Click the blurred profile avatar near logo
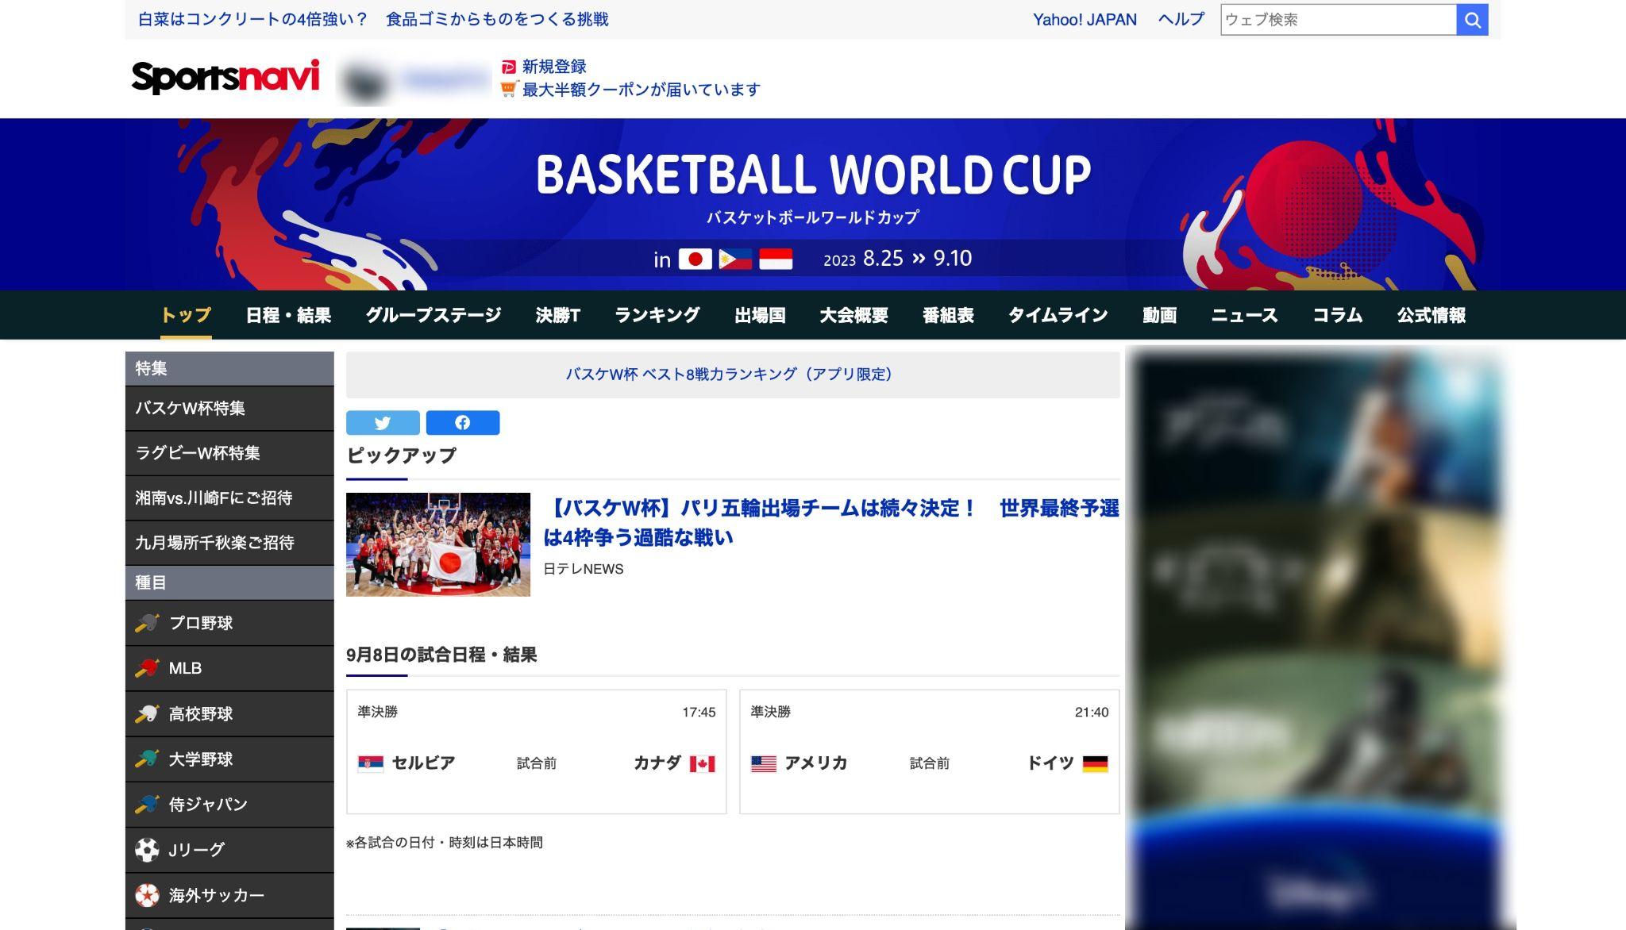Viewport: 1626px width, 930px height. pos(364,82)
